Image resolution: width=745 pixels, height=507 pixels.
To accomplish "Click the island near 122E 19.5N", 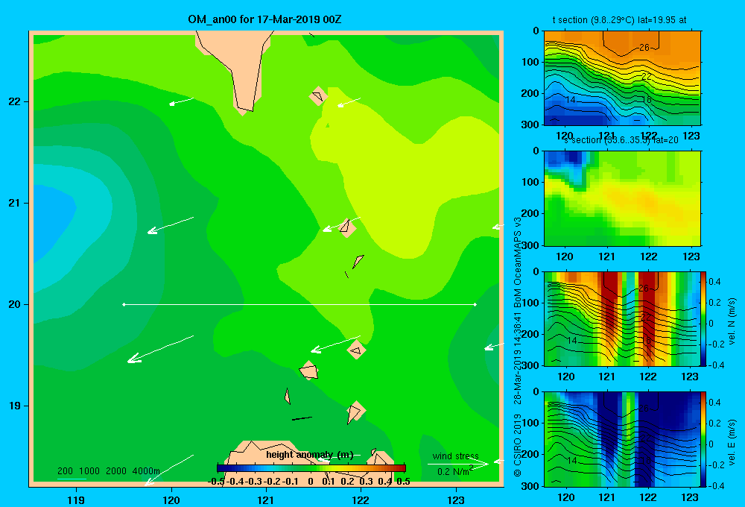I will click(356, 350).
